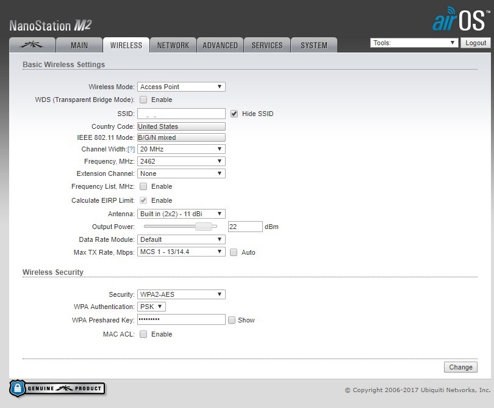Select the SERVICES tab
This screenshot has width=494, height=408.
tap(267, 45)
